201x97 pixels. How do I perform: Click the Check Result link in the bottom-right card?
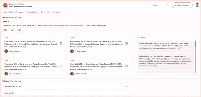(81, 74)
